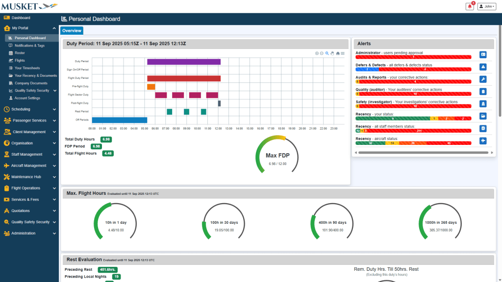Image resolution: width=502 pixels, height=282 pixels.
Task: Go to Account Settings
Action: coord(27,98)
